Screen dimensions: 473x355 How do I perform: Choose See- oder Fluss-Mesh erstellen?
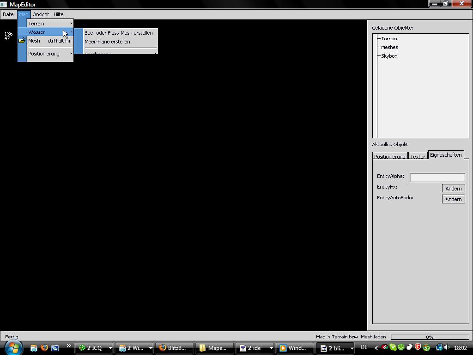pyautogui.click(x=118, y=33)
